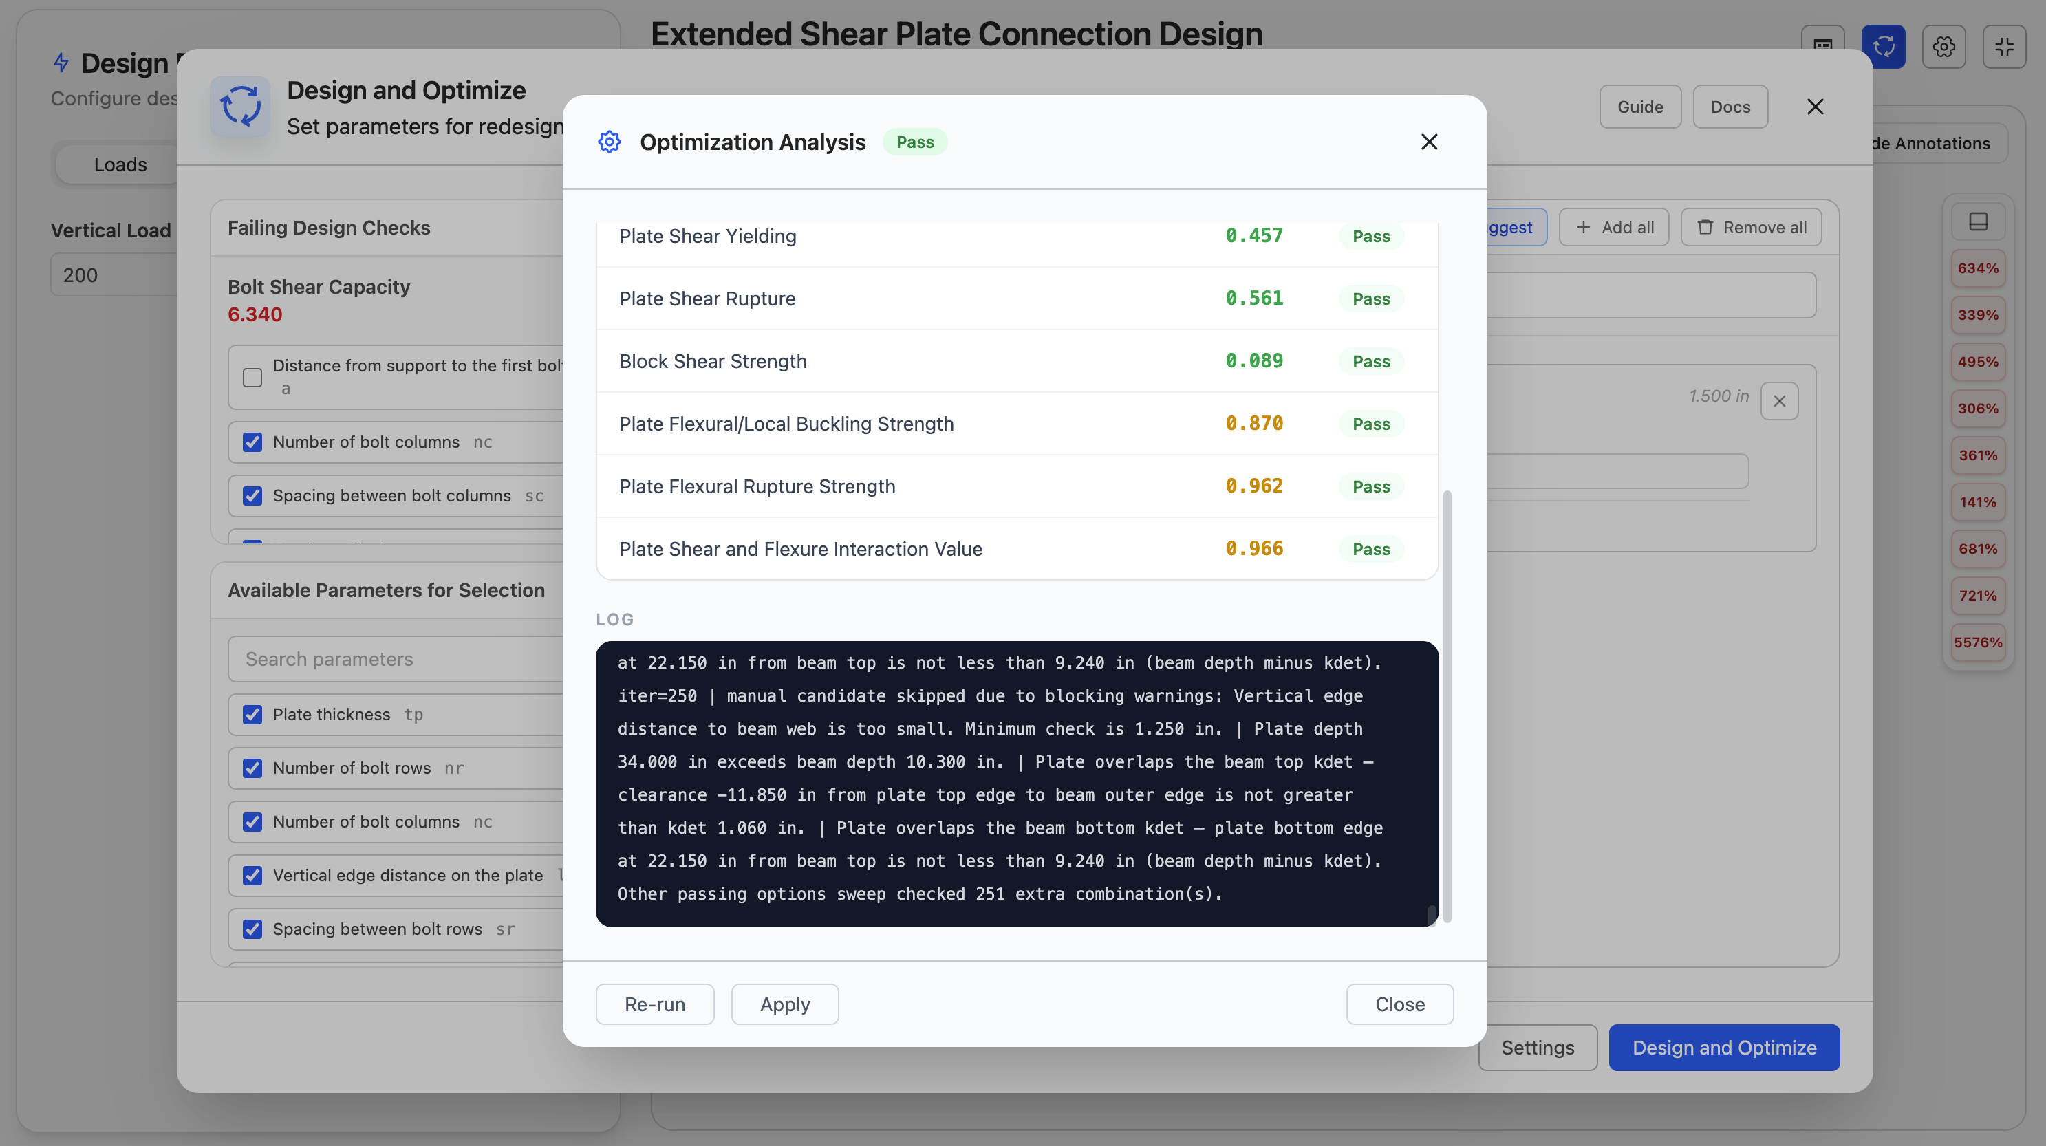Uncheck Number of bolt rows nr
Image resolution: width=2046 pixels, height=1146 pixels.
coord(252,768)
